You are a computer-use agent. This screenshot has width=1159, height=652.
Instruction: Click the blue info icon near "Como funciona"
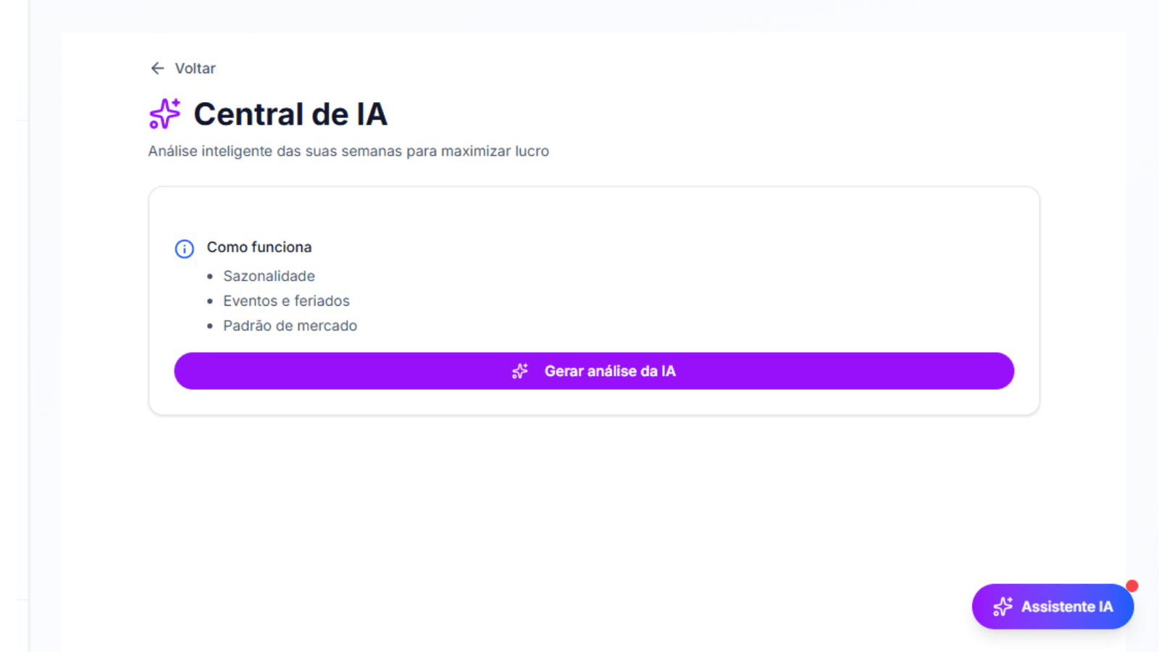(x=184, y=248)
